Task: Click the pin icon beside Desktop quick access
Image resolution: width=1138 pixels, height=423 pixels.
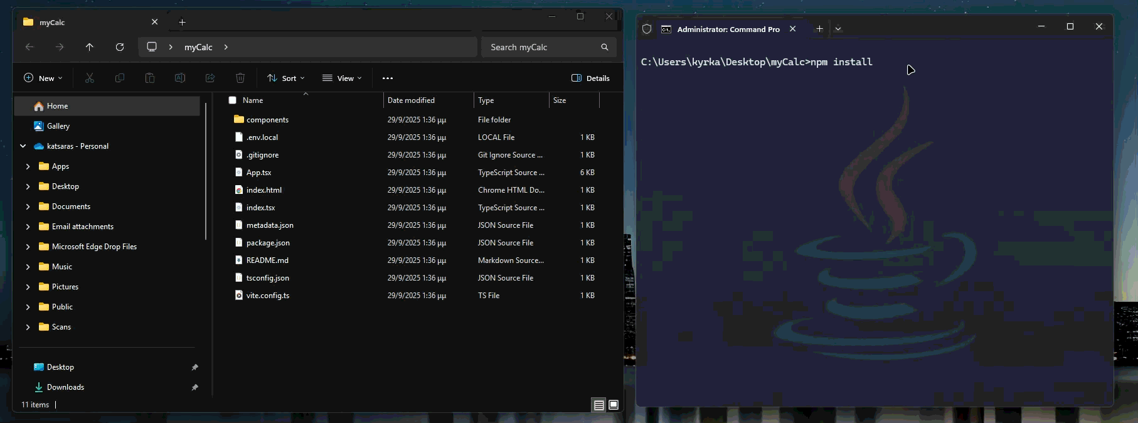Action: 195,367
